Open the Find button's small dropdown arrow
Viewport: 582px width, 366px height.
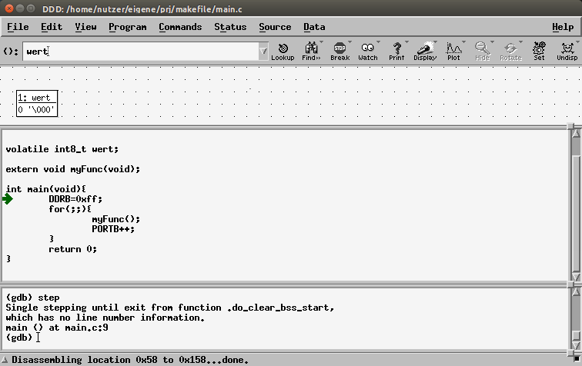coord(322,42)
